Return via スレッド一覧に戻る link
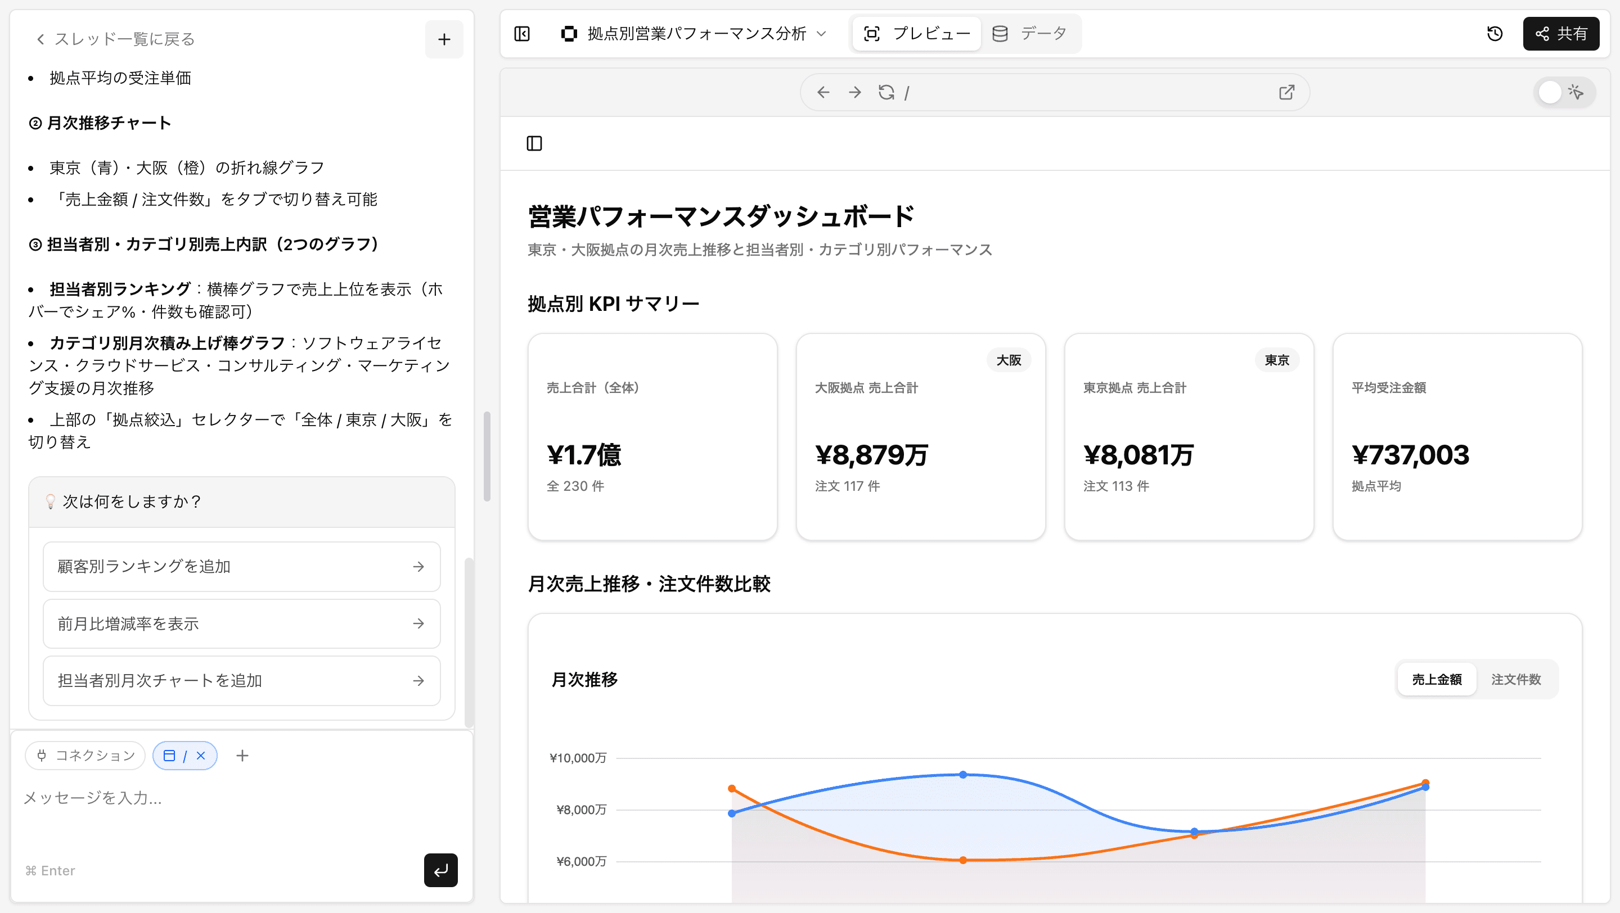 (116, 38)
